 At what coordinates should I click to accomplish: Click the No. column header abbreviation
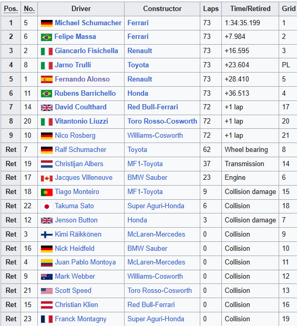[x=29, y=9]
